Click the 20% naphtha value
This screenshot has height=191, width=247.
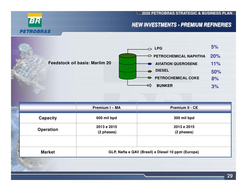point(215,56)
